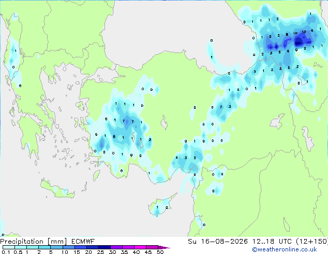Image resolution: width=328 pixels, height=254 pixels.
Task: Click the '40' legend scale label
Action: 136,252
